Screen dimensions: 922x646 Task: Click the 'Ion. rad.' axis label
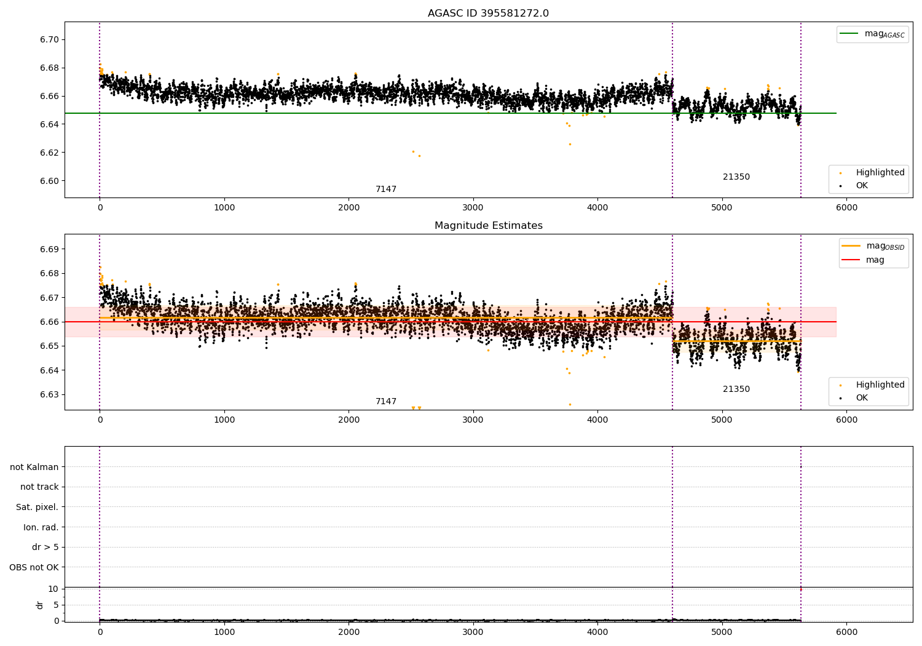(41, 527)
